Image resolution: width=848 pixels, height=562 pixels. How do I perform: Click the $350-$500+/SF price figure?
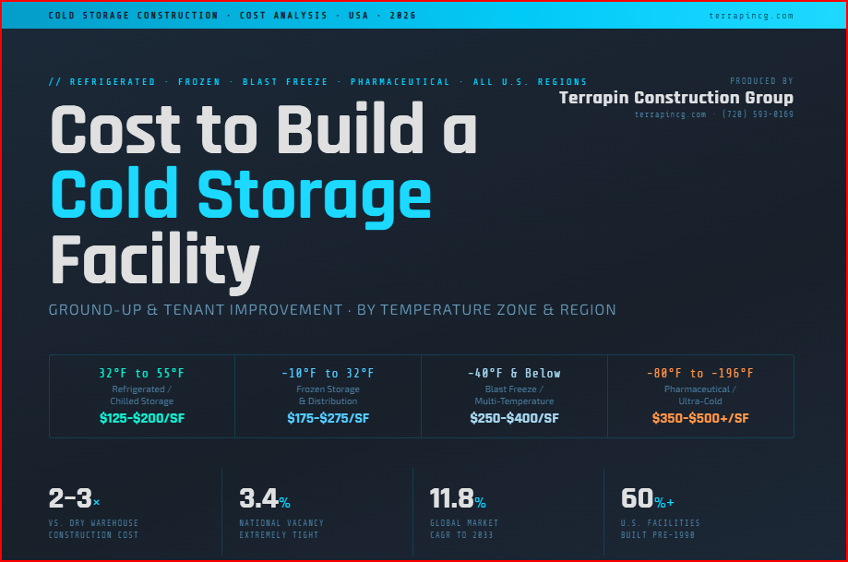[700, 417]
